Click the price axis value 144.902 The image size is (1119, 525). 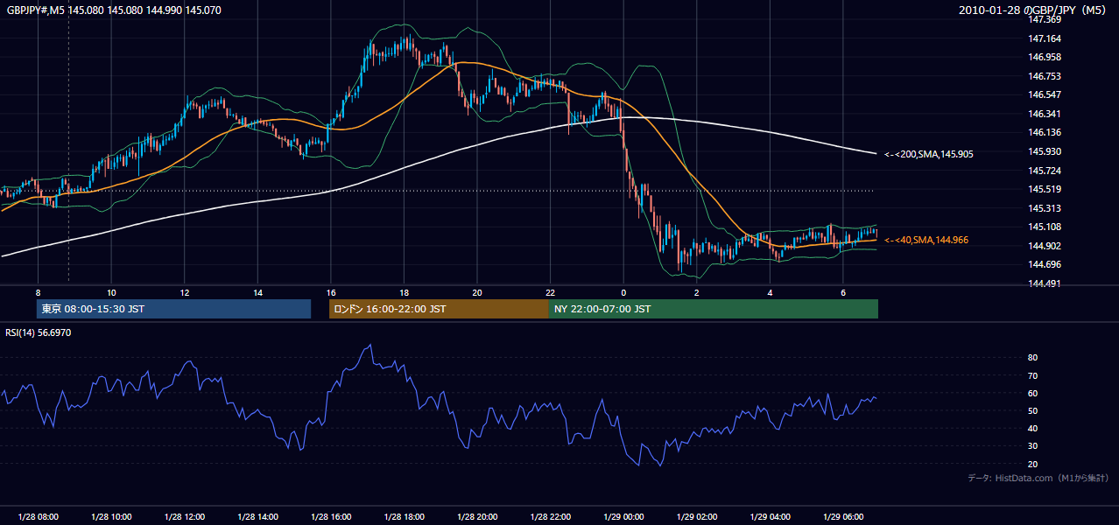click(x=1045, y=246)
